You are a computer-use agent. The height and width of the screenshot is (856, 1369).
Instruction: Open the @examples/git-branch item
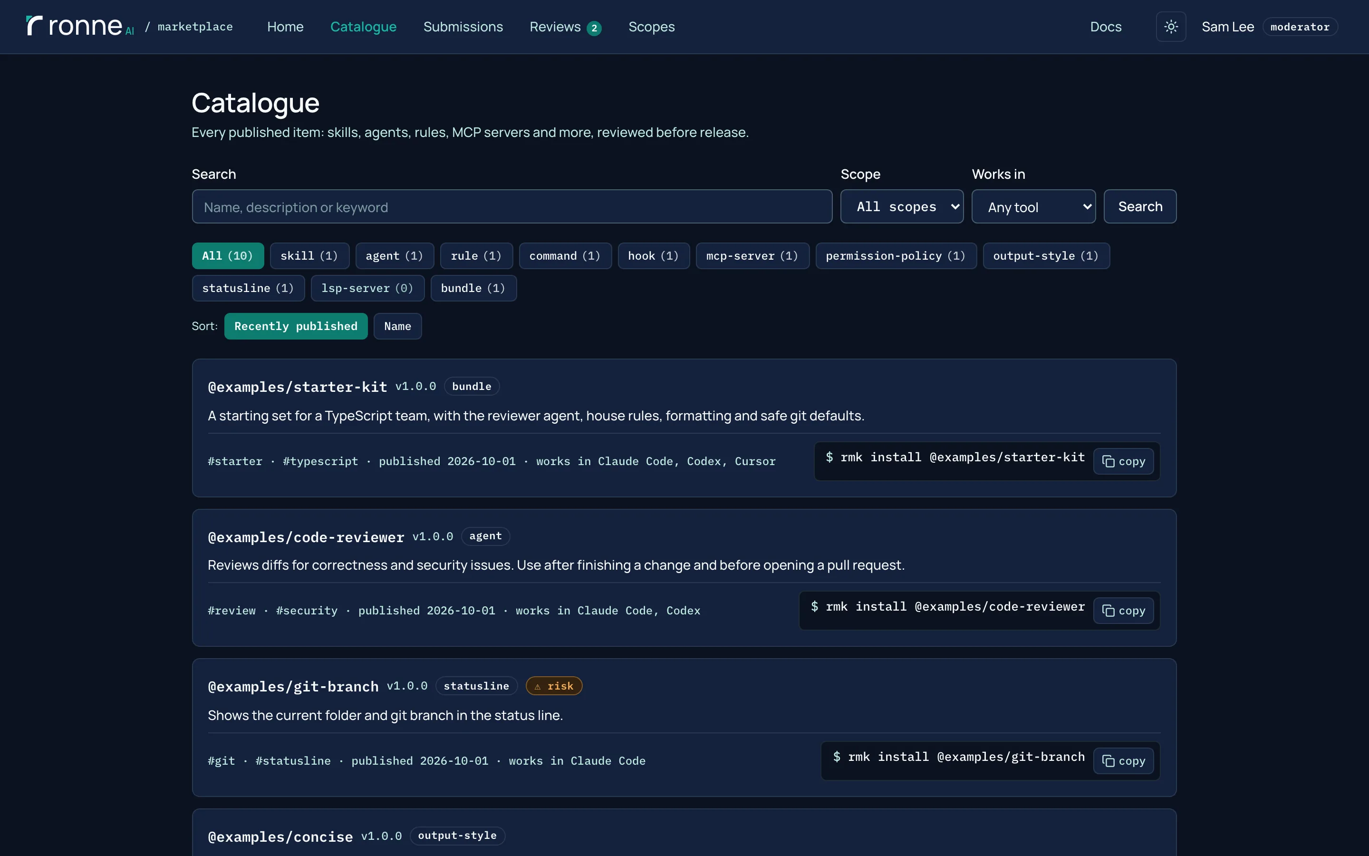(x=293, y=686)
